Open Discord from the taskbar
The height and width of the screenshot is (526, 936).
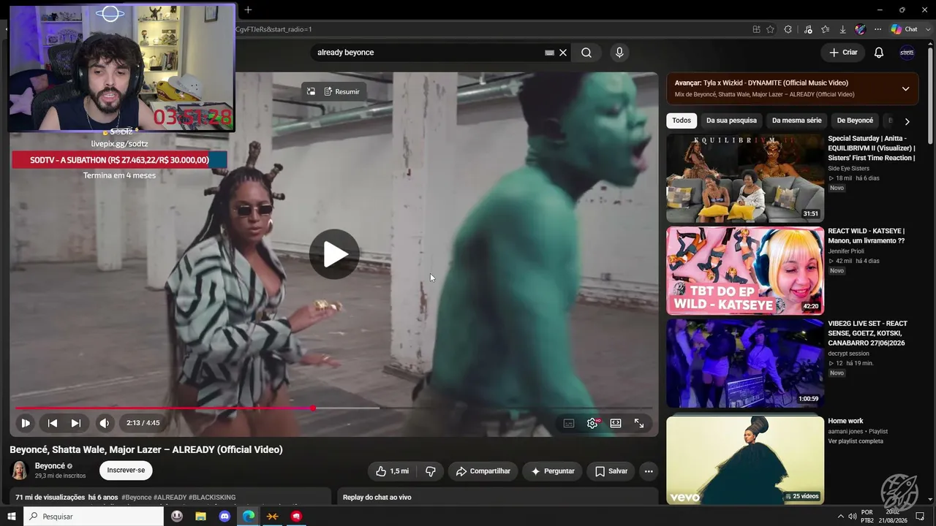[x=224, y=517]
